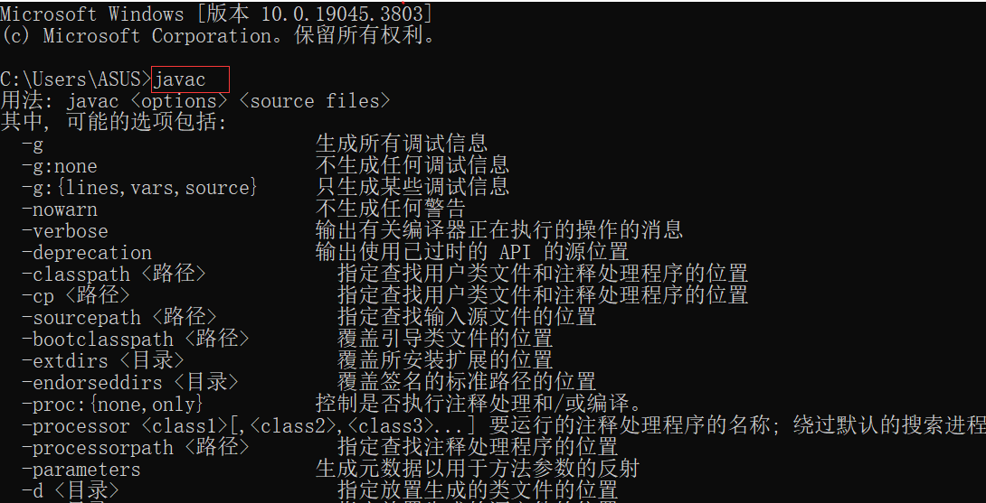
Task: Click the Microsoft Corporation copyright line
Action: 218,36
